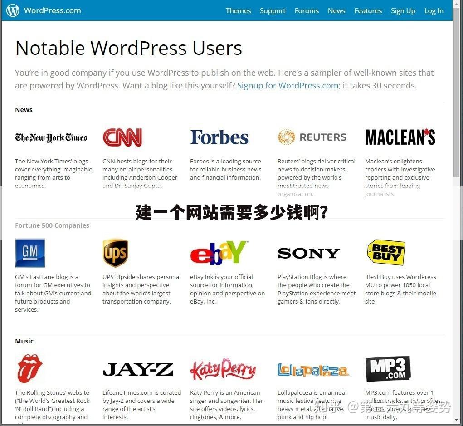Select the JAY-Z logo
The width and height of the screenshot is (463, 426).
pos(137,369)
